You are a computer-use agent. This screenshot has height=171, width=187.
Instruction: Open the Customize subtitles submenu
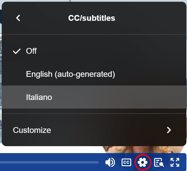[32, 130]
